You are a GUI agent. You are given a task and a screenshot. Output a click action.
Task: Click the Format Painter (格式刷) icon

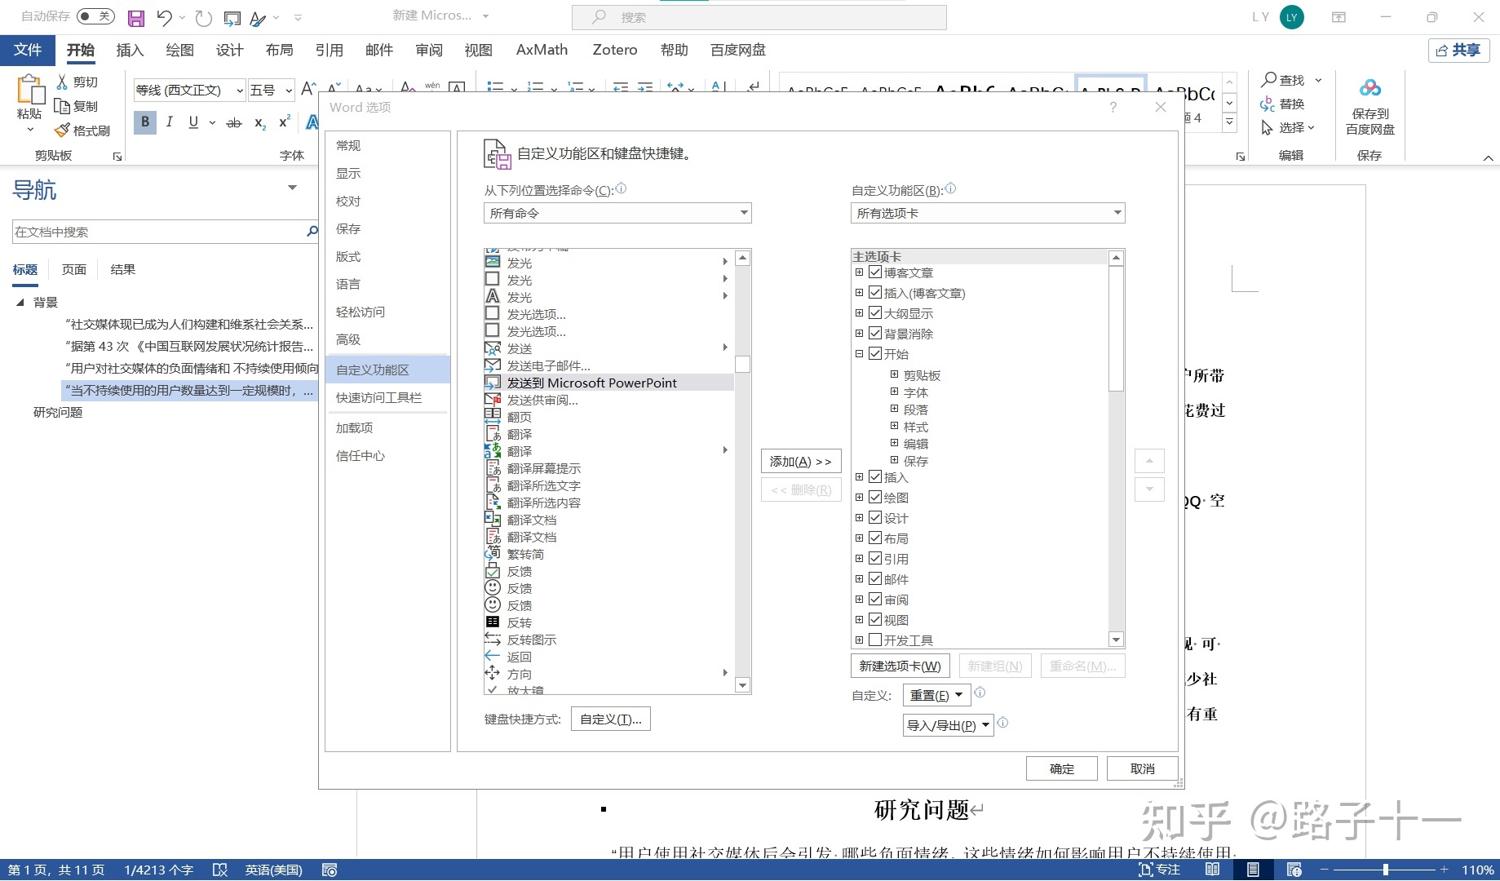(x=62, y=131)
